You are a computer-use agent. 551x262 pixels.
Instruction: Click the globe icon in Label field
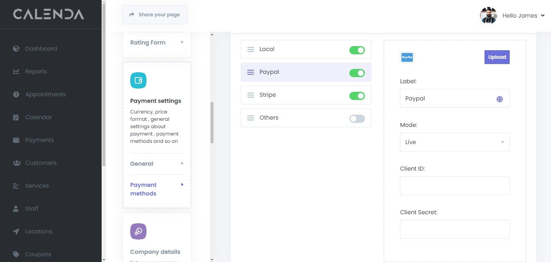(x=500, y=99)
